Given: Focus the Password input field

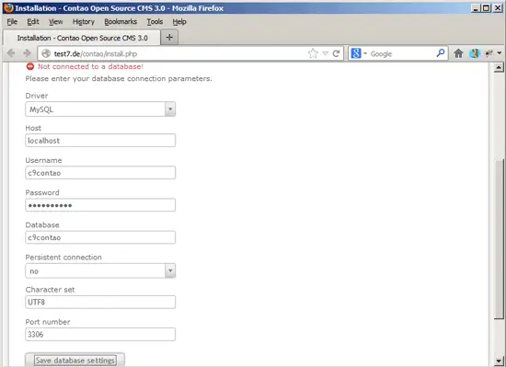Looking at the screenshot, I should [x=100, y=205].
